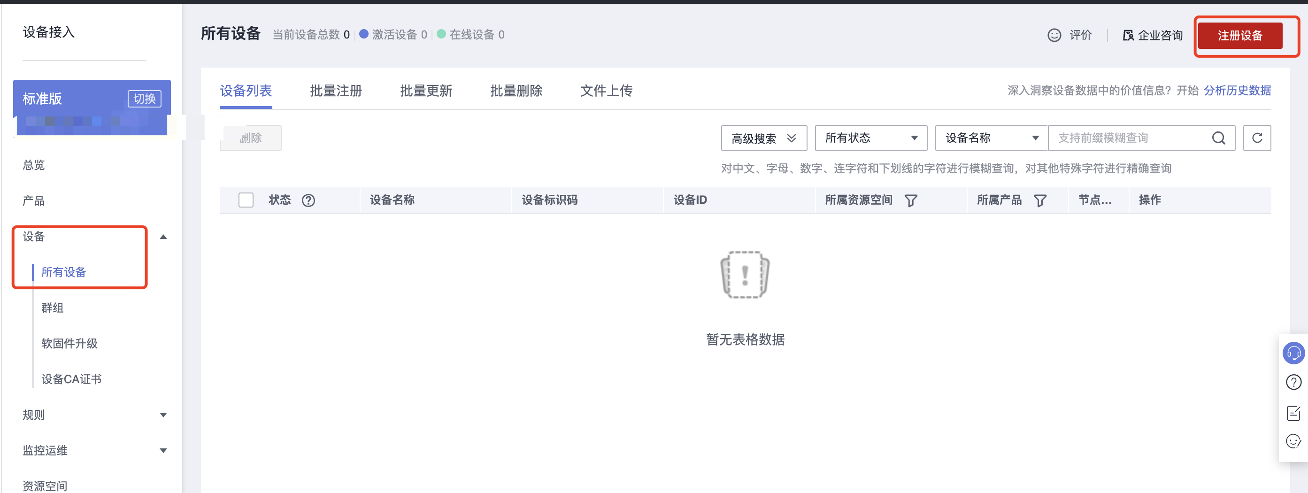The width and height of the screenshot is (1308, 493).
Task: Switch to the 批量删除 tab
Action: point(516,91)
